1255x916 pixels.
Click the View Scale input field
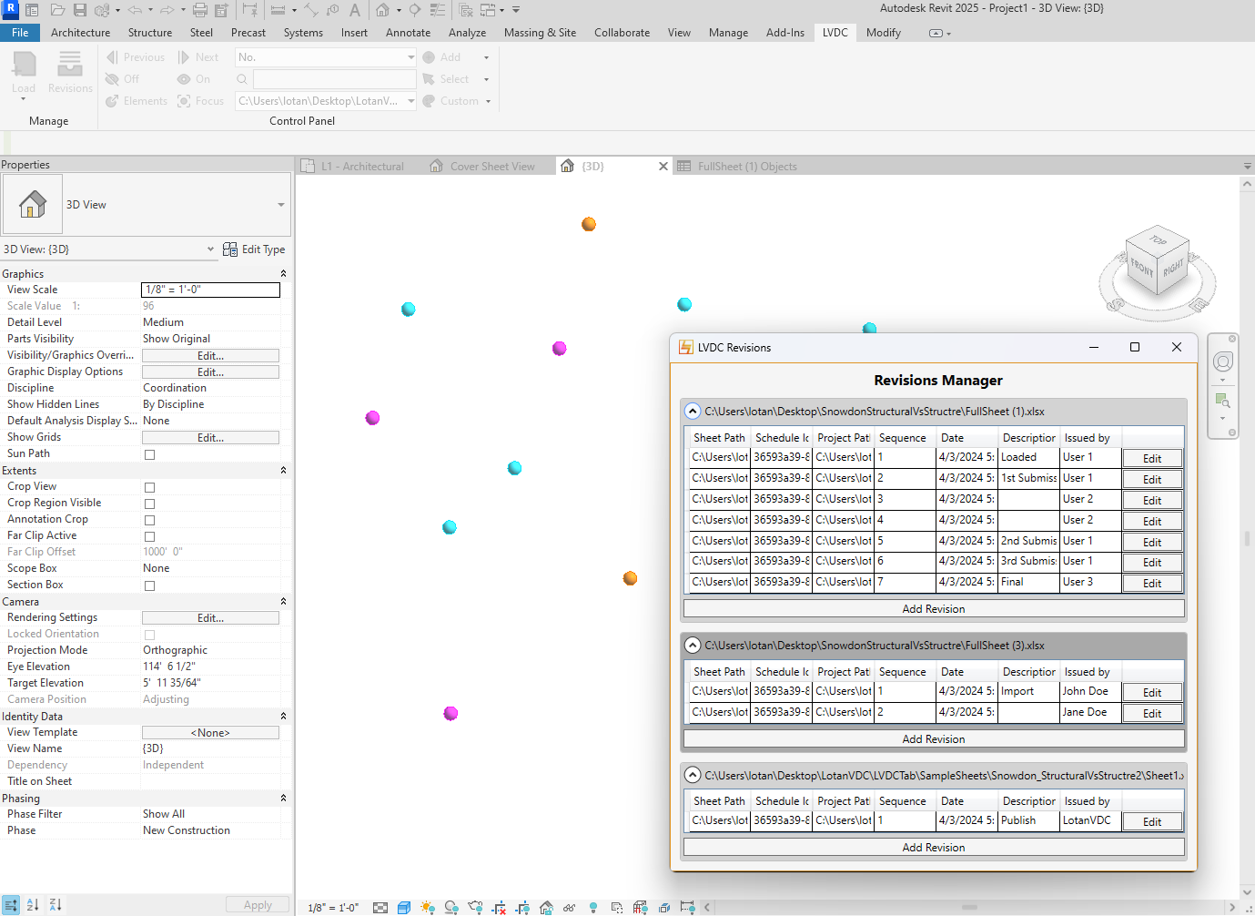[x=210, y=290]
